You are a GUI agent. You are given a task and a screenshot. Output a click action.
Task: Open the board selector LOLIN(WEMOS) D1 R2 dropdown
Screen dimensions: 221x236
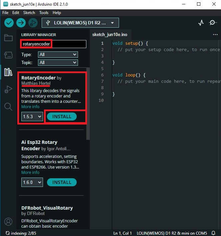coord(80,23)
